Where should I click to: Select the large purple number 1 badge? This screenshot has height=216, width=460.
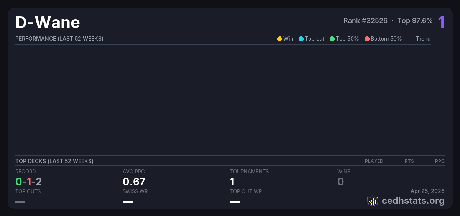click(x=441, y=23)
